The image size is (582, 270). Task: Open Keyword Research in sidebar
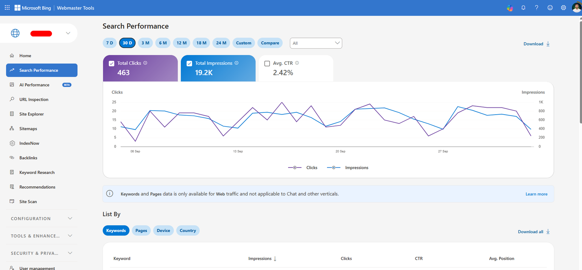pos(41,172)
